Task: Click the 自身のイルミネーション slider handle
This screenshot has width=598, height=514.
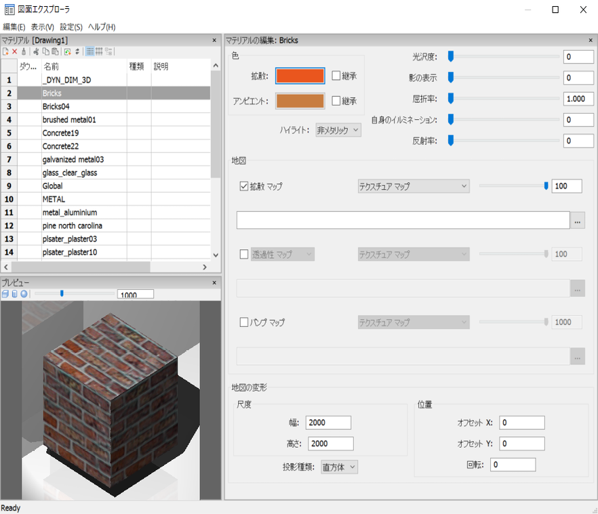Action: tap(451, 119)
